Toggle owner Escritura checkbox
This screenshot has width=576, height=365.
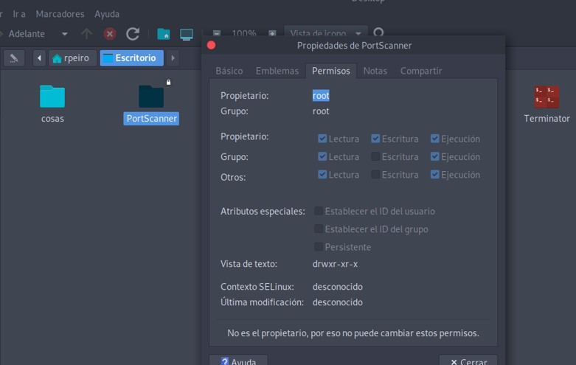tap(375, 139)
